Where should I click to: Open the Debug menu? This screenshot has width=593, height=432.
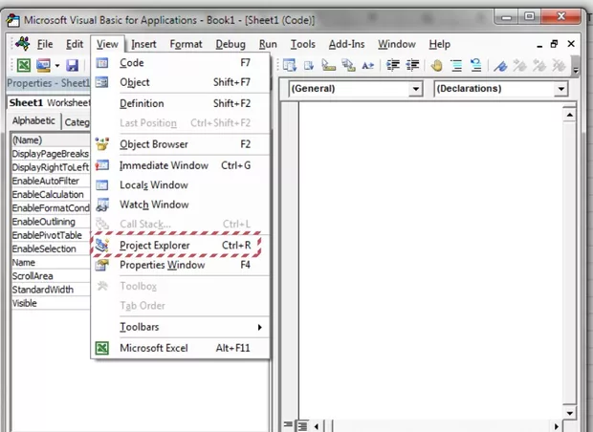click(x=231, y=44)
